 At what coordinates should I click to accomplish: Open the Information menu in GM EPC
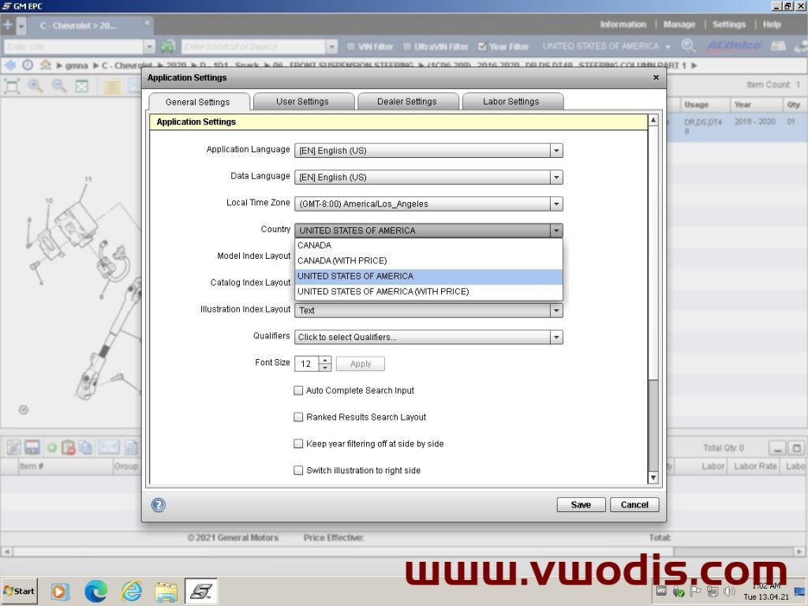point(623,24)
